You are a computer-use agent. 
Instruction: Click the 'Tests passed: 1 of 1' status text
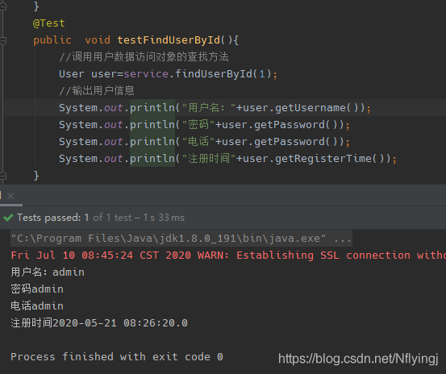(x=53, y=218)
